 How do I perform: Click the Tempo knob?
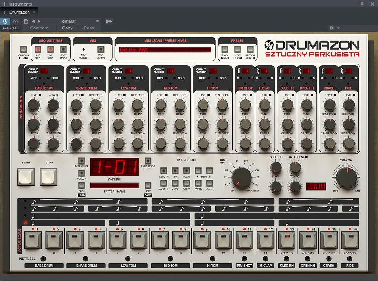295,186
